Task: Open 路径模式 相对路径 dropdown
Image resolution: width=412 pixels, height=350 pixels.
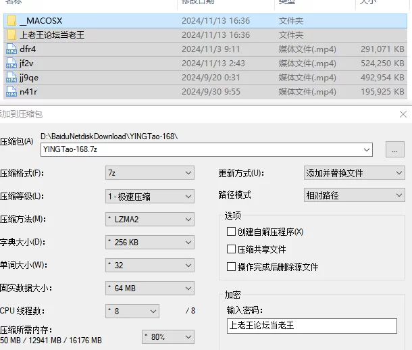Action: pyautogui.click(x=354, y=195)
